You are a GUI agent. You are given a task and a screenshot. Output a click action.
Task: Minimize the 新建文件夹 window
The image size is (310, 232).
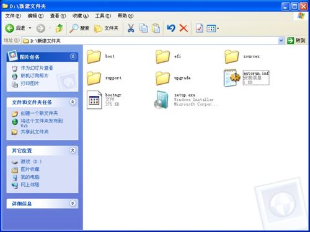[x=285, y=6]
